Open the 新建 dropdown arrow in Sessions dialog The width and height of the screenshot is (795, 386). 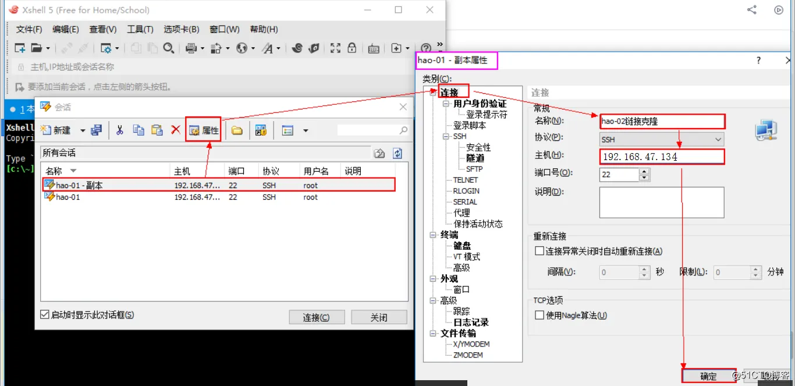pos(83,130)
